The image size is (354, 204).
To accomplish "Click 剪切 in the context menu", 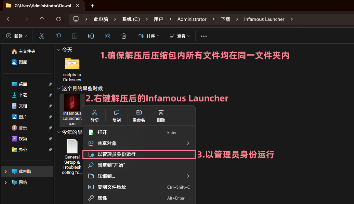I will (94, 116).
